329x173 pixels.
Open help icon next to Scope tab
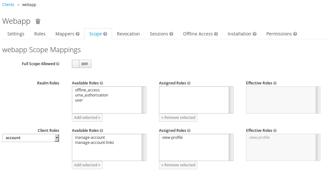(x=105, y=34)
